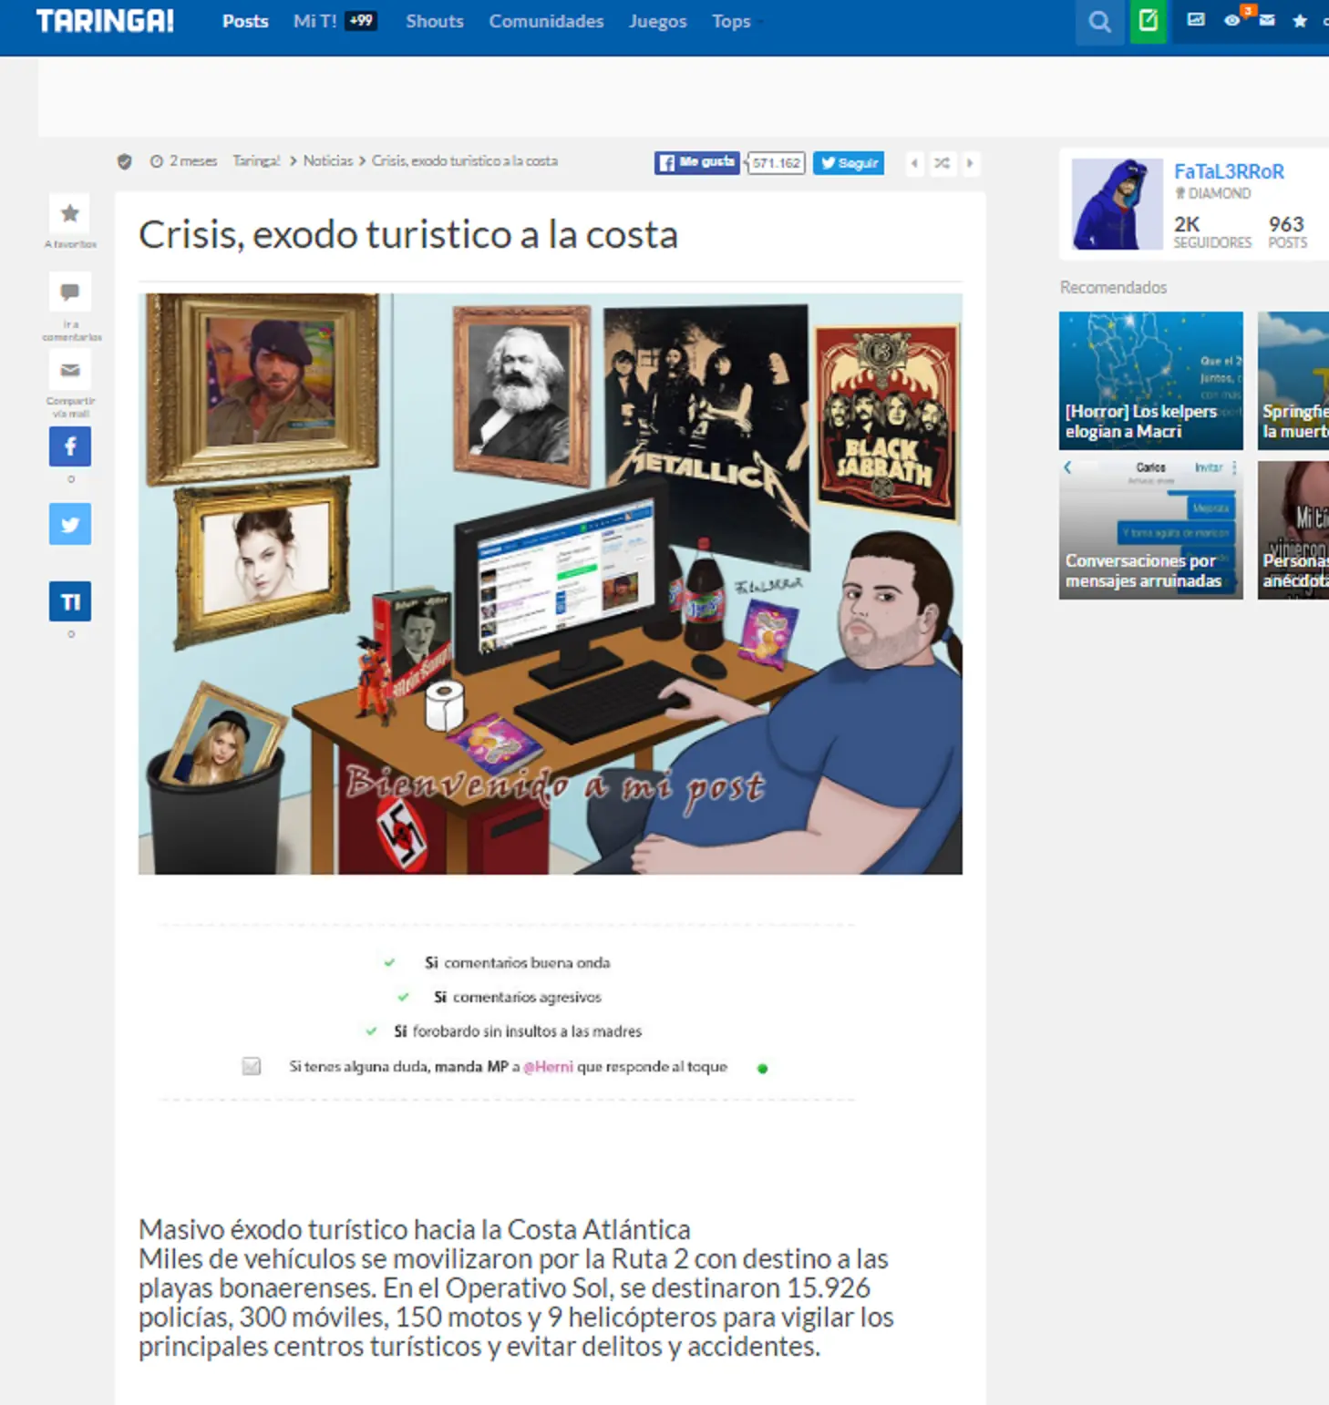Click the +99 badge next to Mi T!
This screenshot has width=1329, height=1405.
361,20
